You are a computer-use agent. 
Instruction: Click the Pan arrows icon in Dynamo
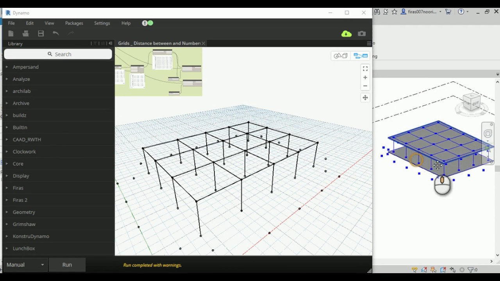pyautogui.click(x=365, y=98)
